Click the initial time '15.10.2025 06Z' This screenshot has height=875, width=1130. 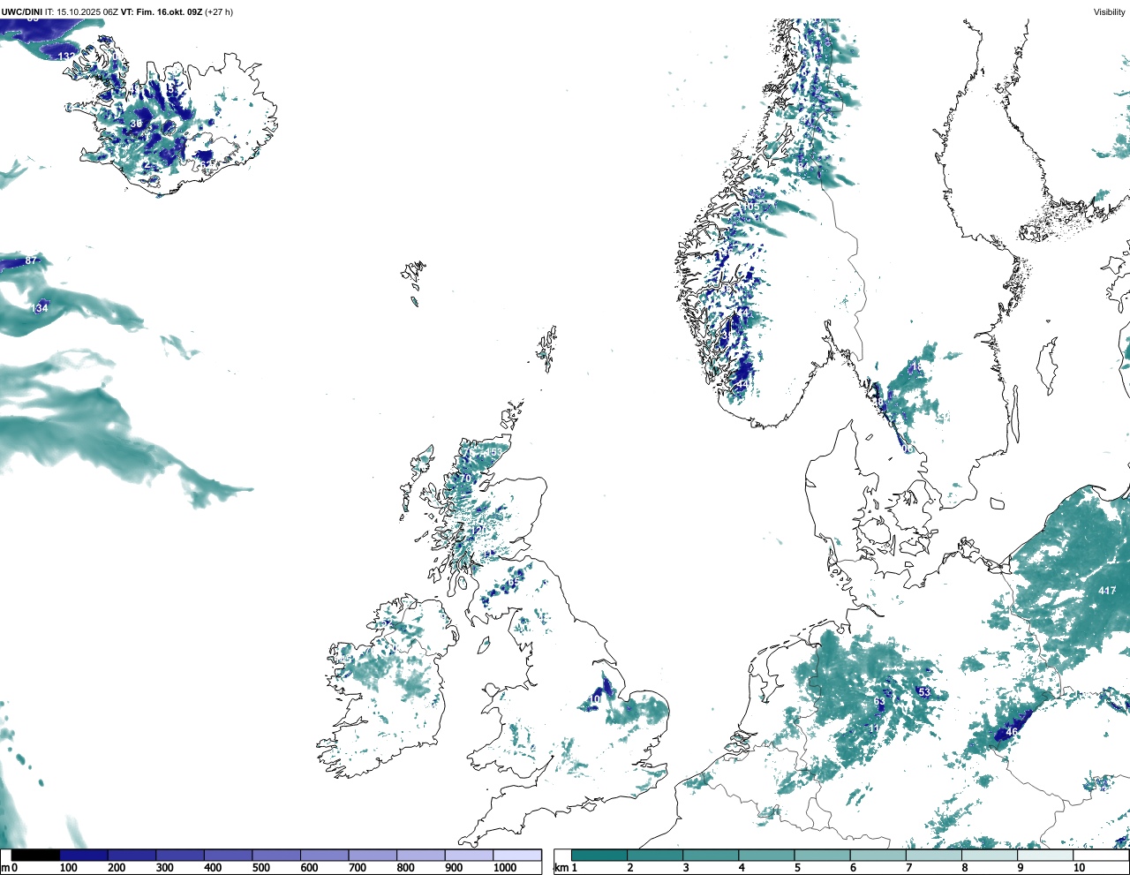point(87,12)
